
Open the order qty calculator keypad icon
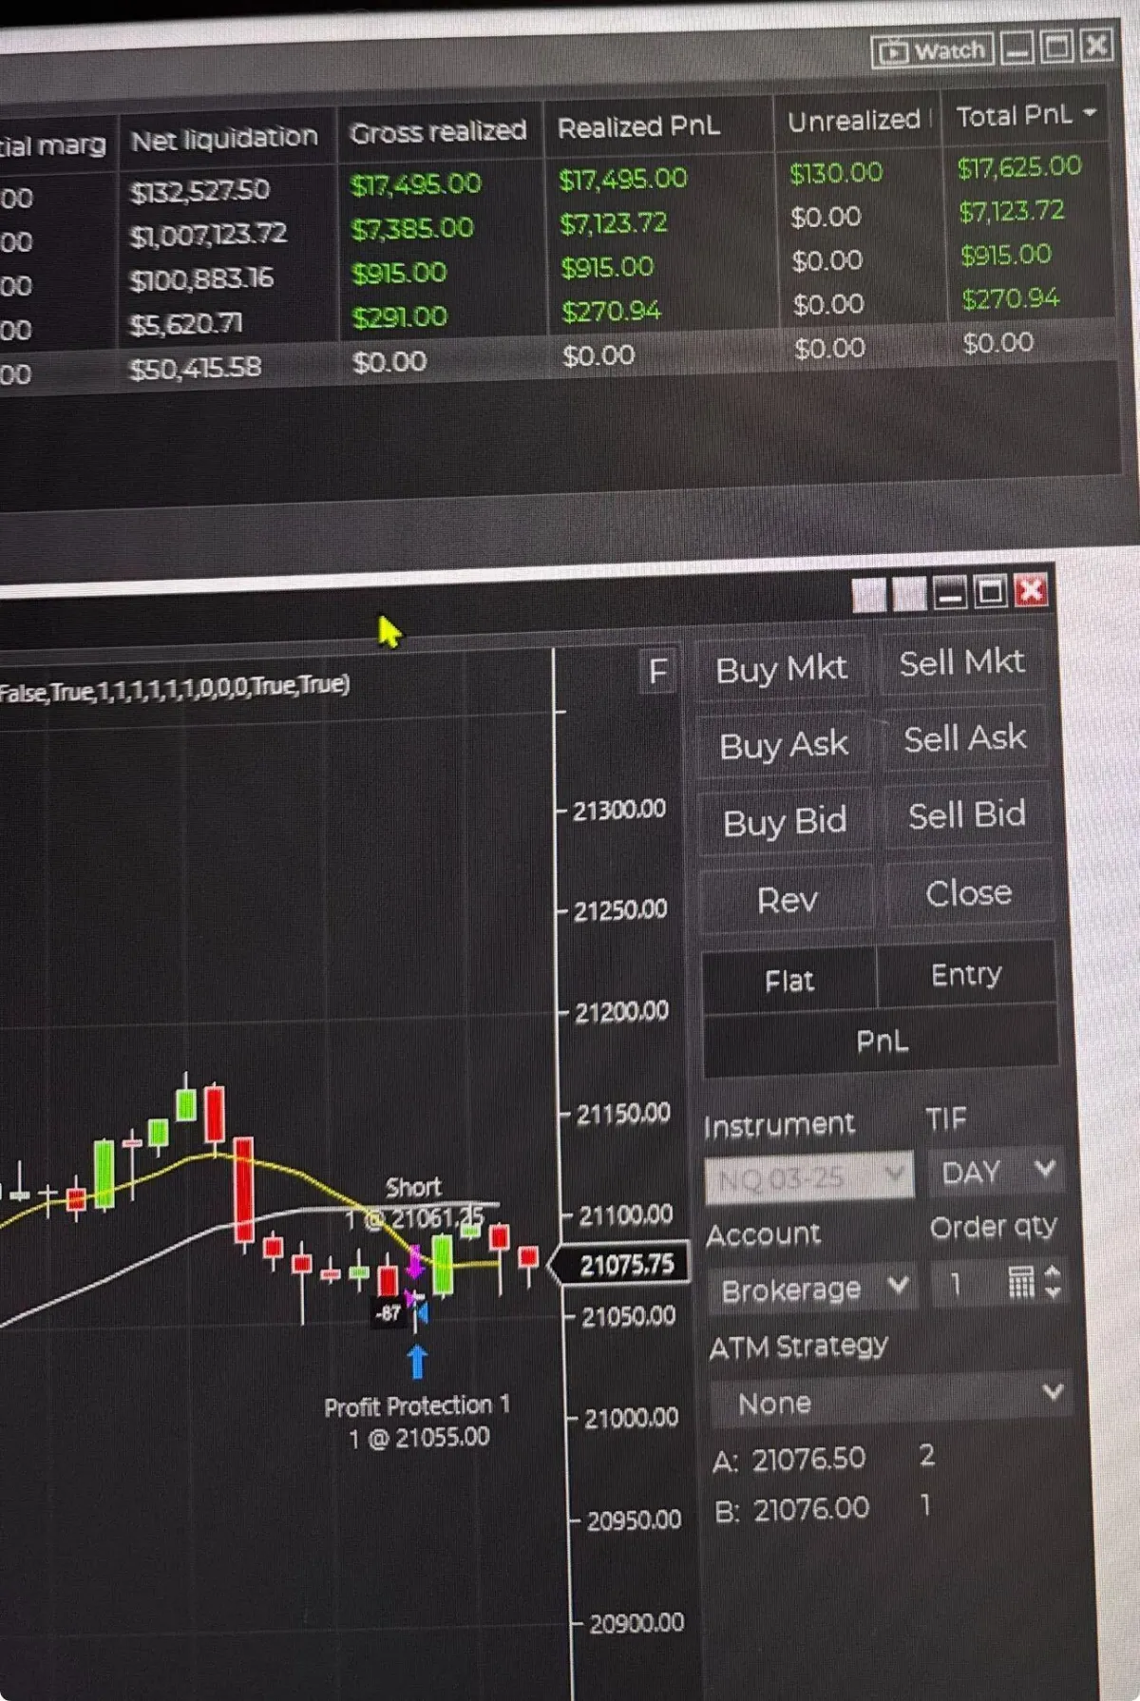tap(1021, 1283)
